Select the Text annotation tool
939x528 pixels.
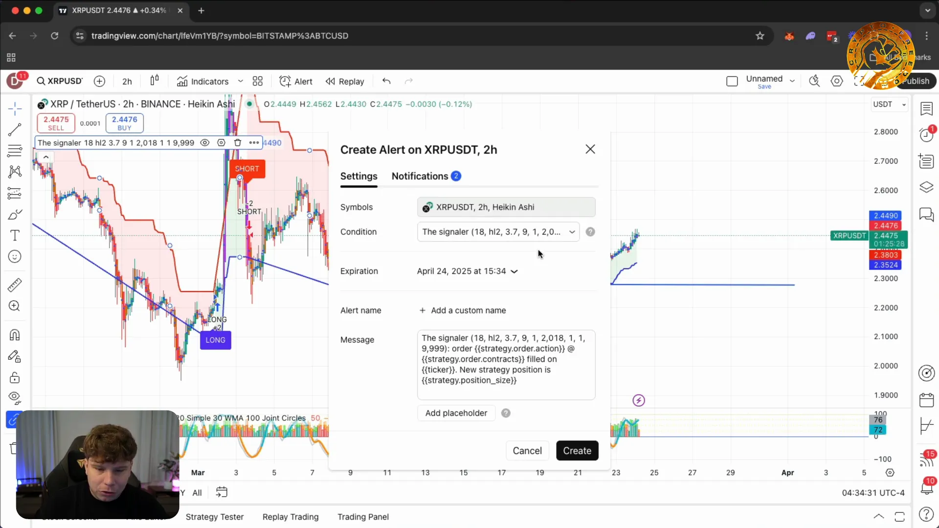pyautogui.click(x=15, y=235)
